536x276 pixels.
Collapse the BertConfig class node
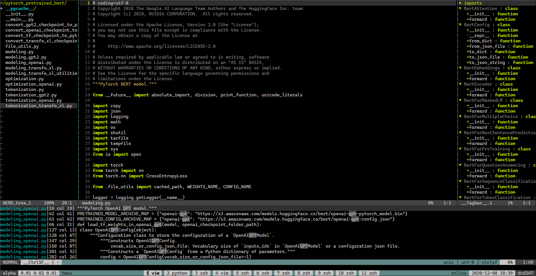[460, 25]
